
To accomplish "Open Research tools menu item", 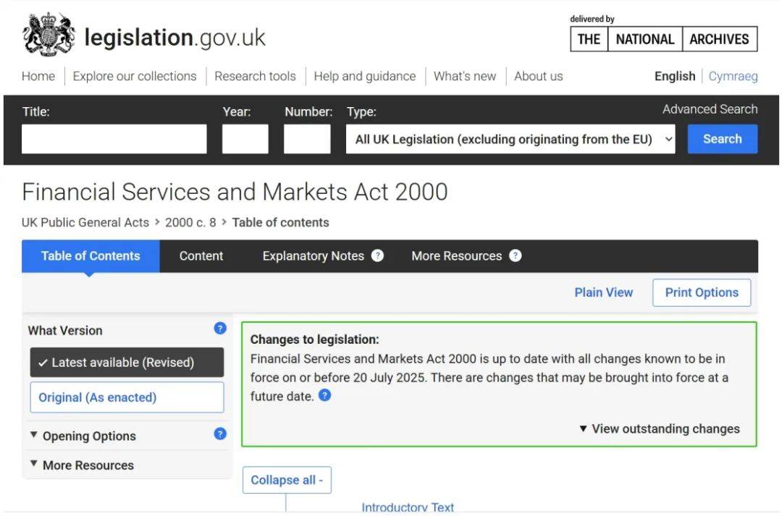I will (x=255, y=76).
